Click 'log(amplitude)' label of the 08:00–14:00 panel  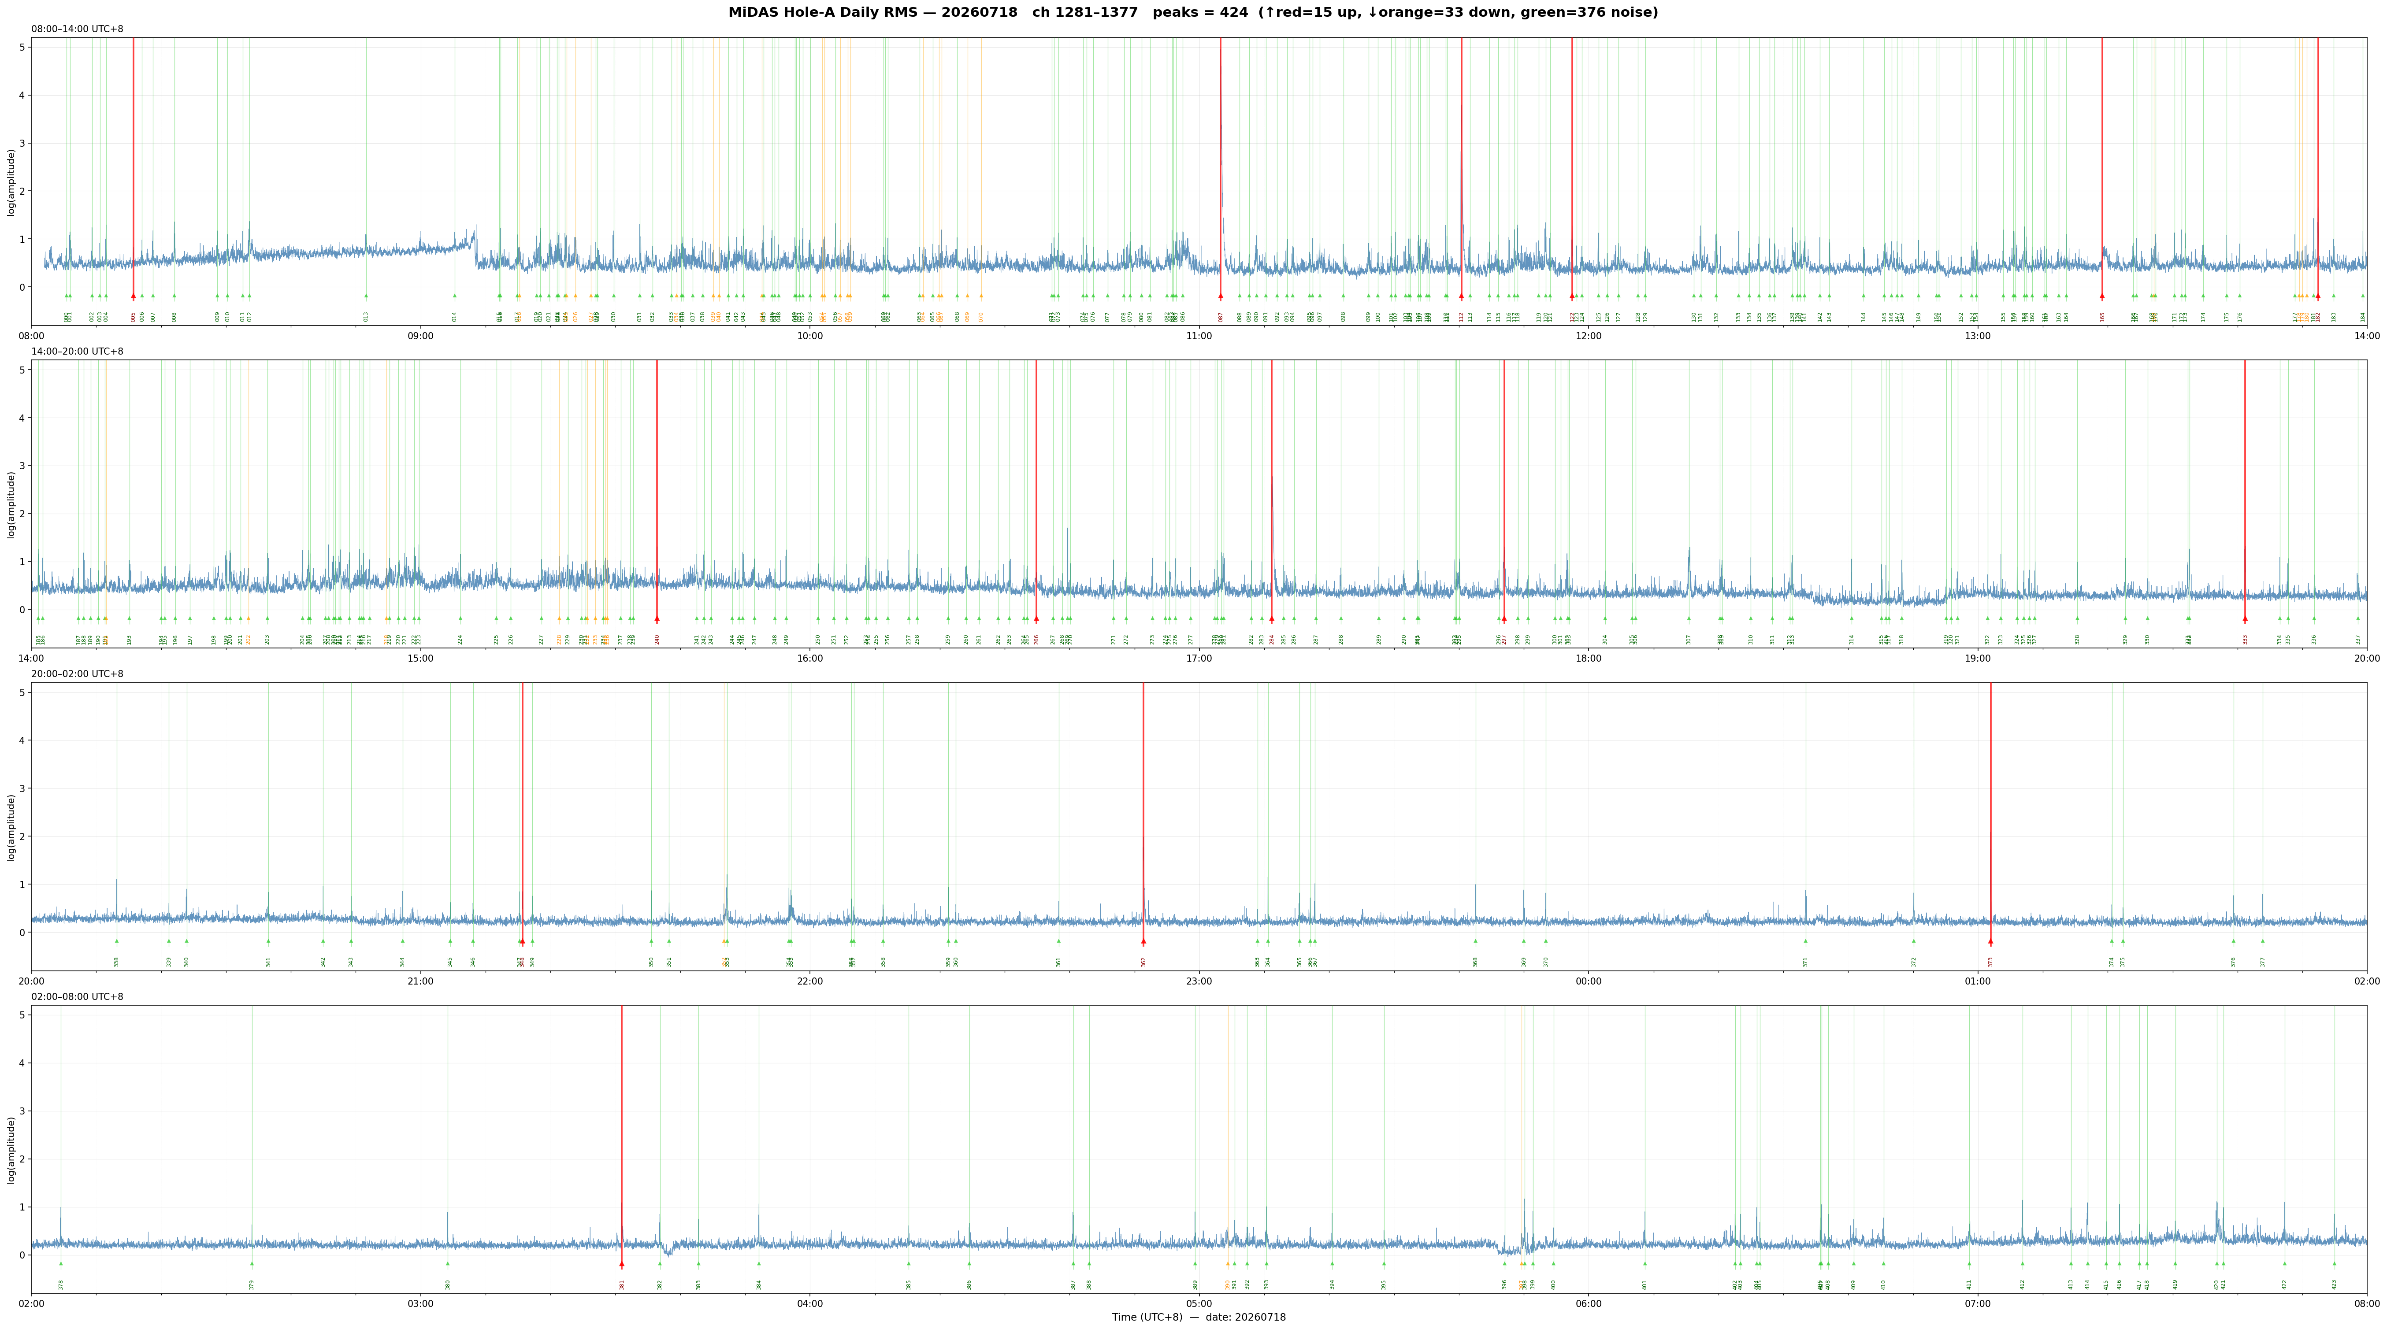point(11,181)
